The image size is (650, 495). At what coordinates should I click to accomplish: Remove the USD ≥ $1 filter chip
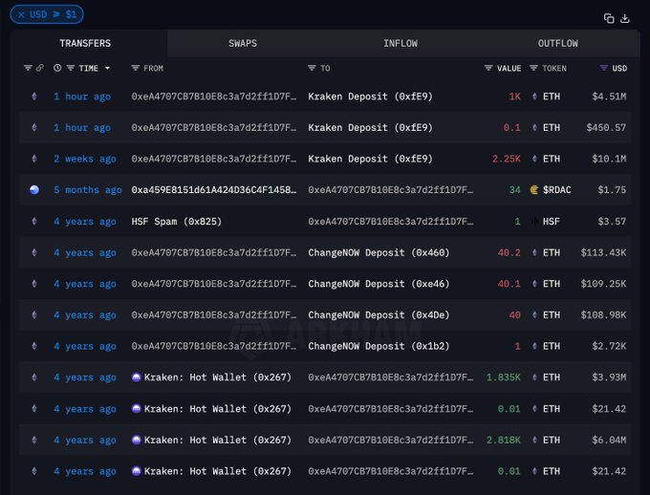tap(22, 14)
